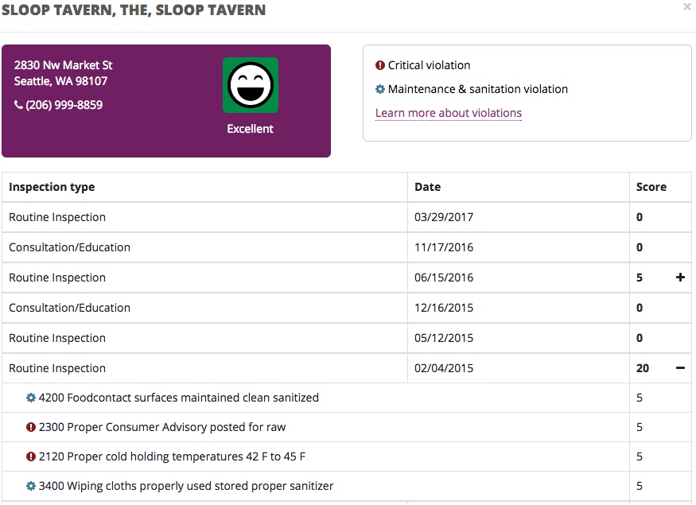This screenshot has width=696, height=505.
Task: Click gear icon for 4200 Foodcontact surfaces violation
Action: point(31,398)
